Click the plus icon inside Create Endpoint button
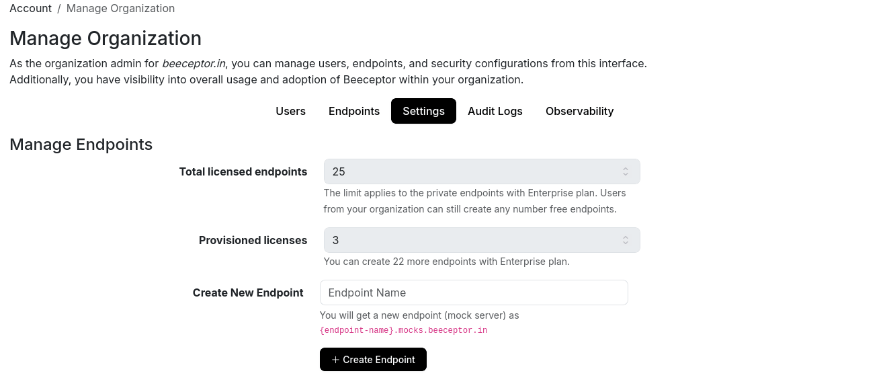This screenshot has height=390, width=887. click(336, 359)
